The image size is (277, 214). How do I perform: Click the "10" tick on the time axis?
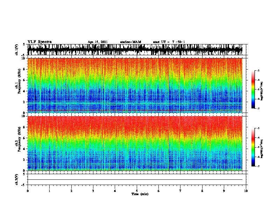click(246, 191)
